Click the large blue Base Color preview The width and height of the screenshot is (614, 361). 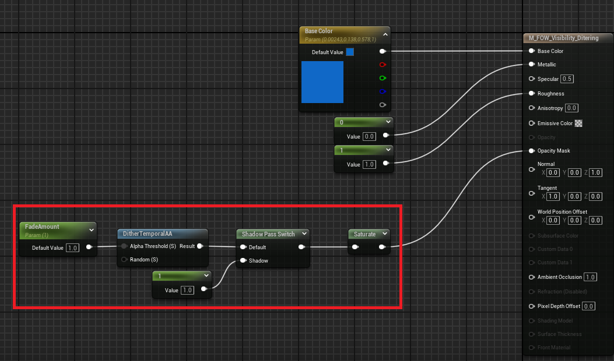coord(322,82)
